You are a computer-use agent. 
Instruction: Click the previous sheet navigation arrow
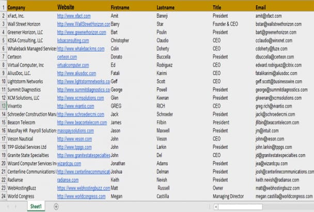coord(8,206)
